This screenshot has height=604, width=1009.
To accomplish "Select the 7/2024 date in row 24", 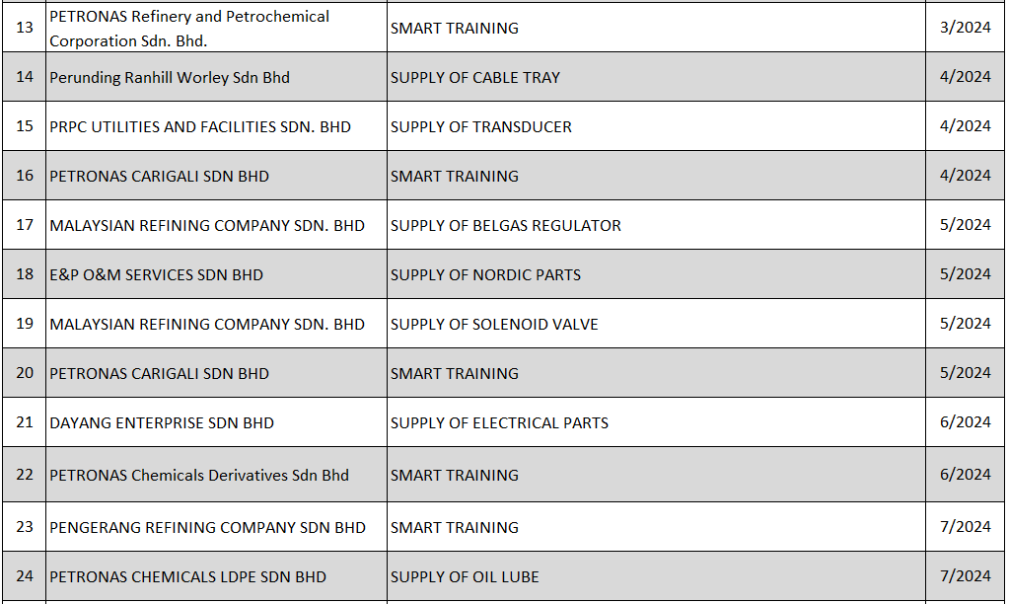I will click(x=965, y=576).
